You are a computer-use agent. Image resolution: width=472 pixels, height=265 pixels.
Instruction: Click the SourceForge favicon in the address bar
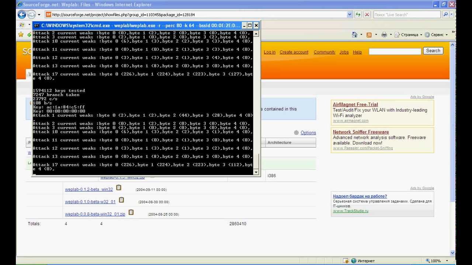pyautogui.click(x=48, y=15)
